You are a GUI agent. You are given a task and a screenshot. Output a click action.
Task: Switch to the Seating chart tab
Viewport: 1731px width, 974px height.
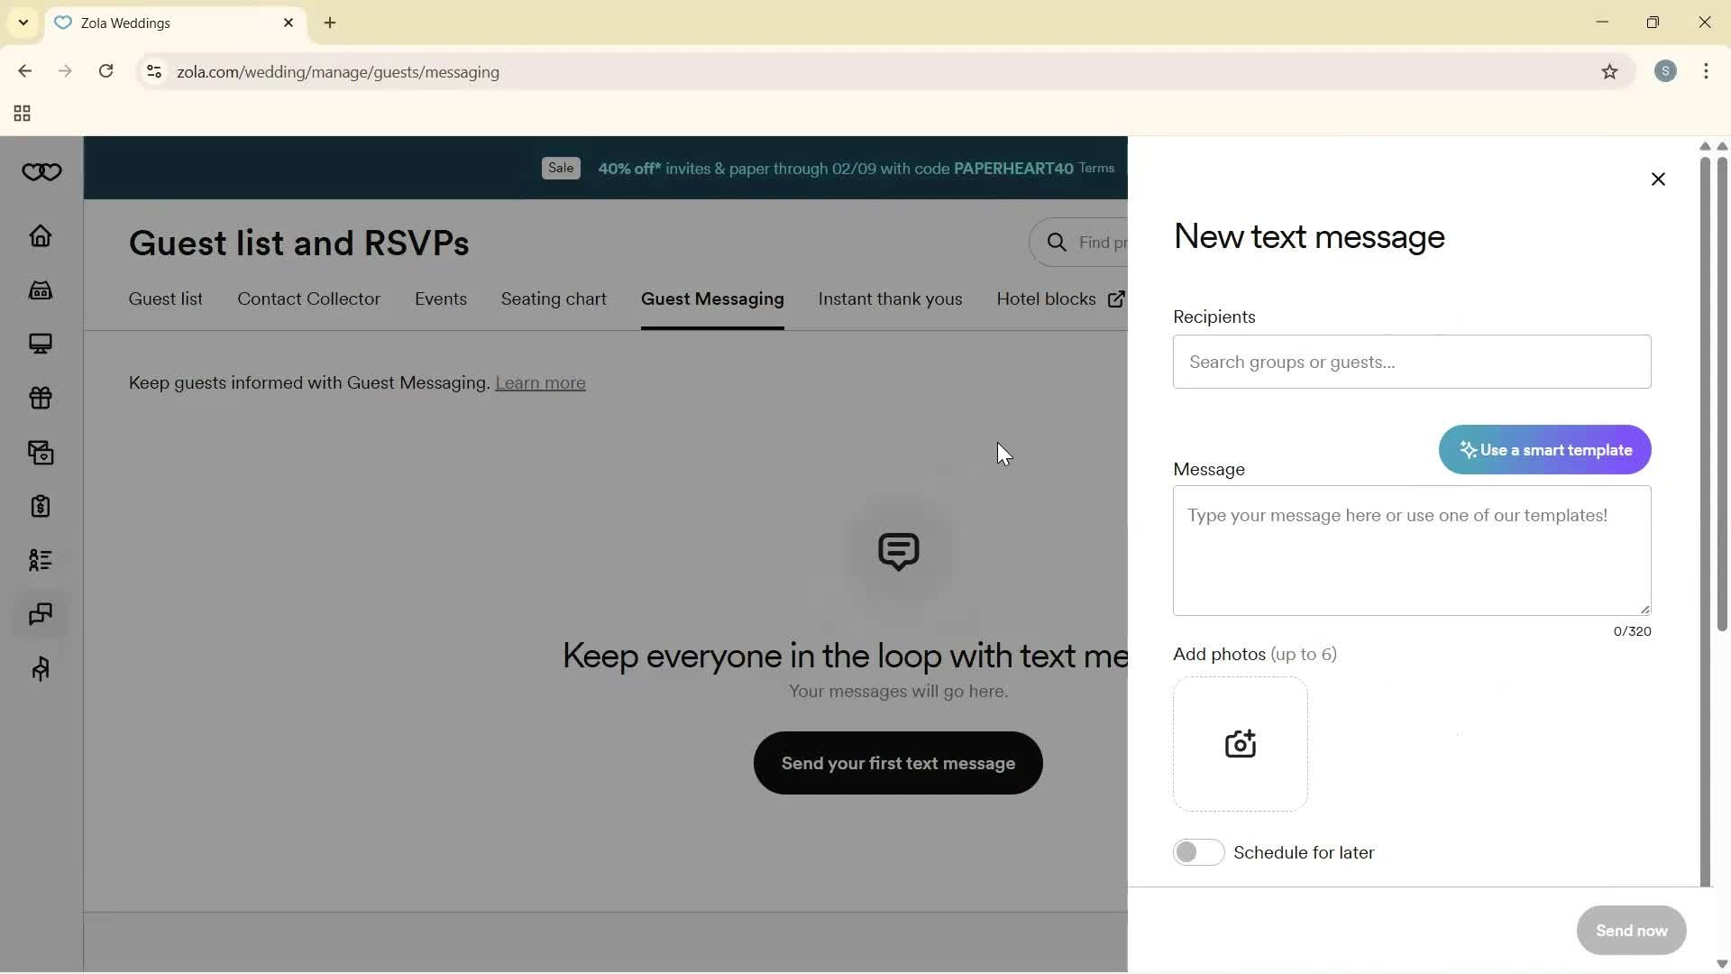point(553,299)
